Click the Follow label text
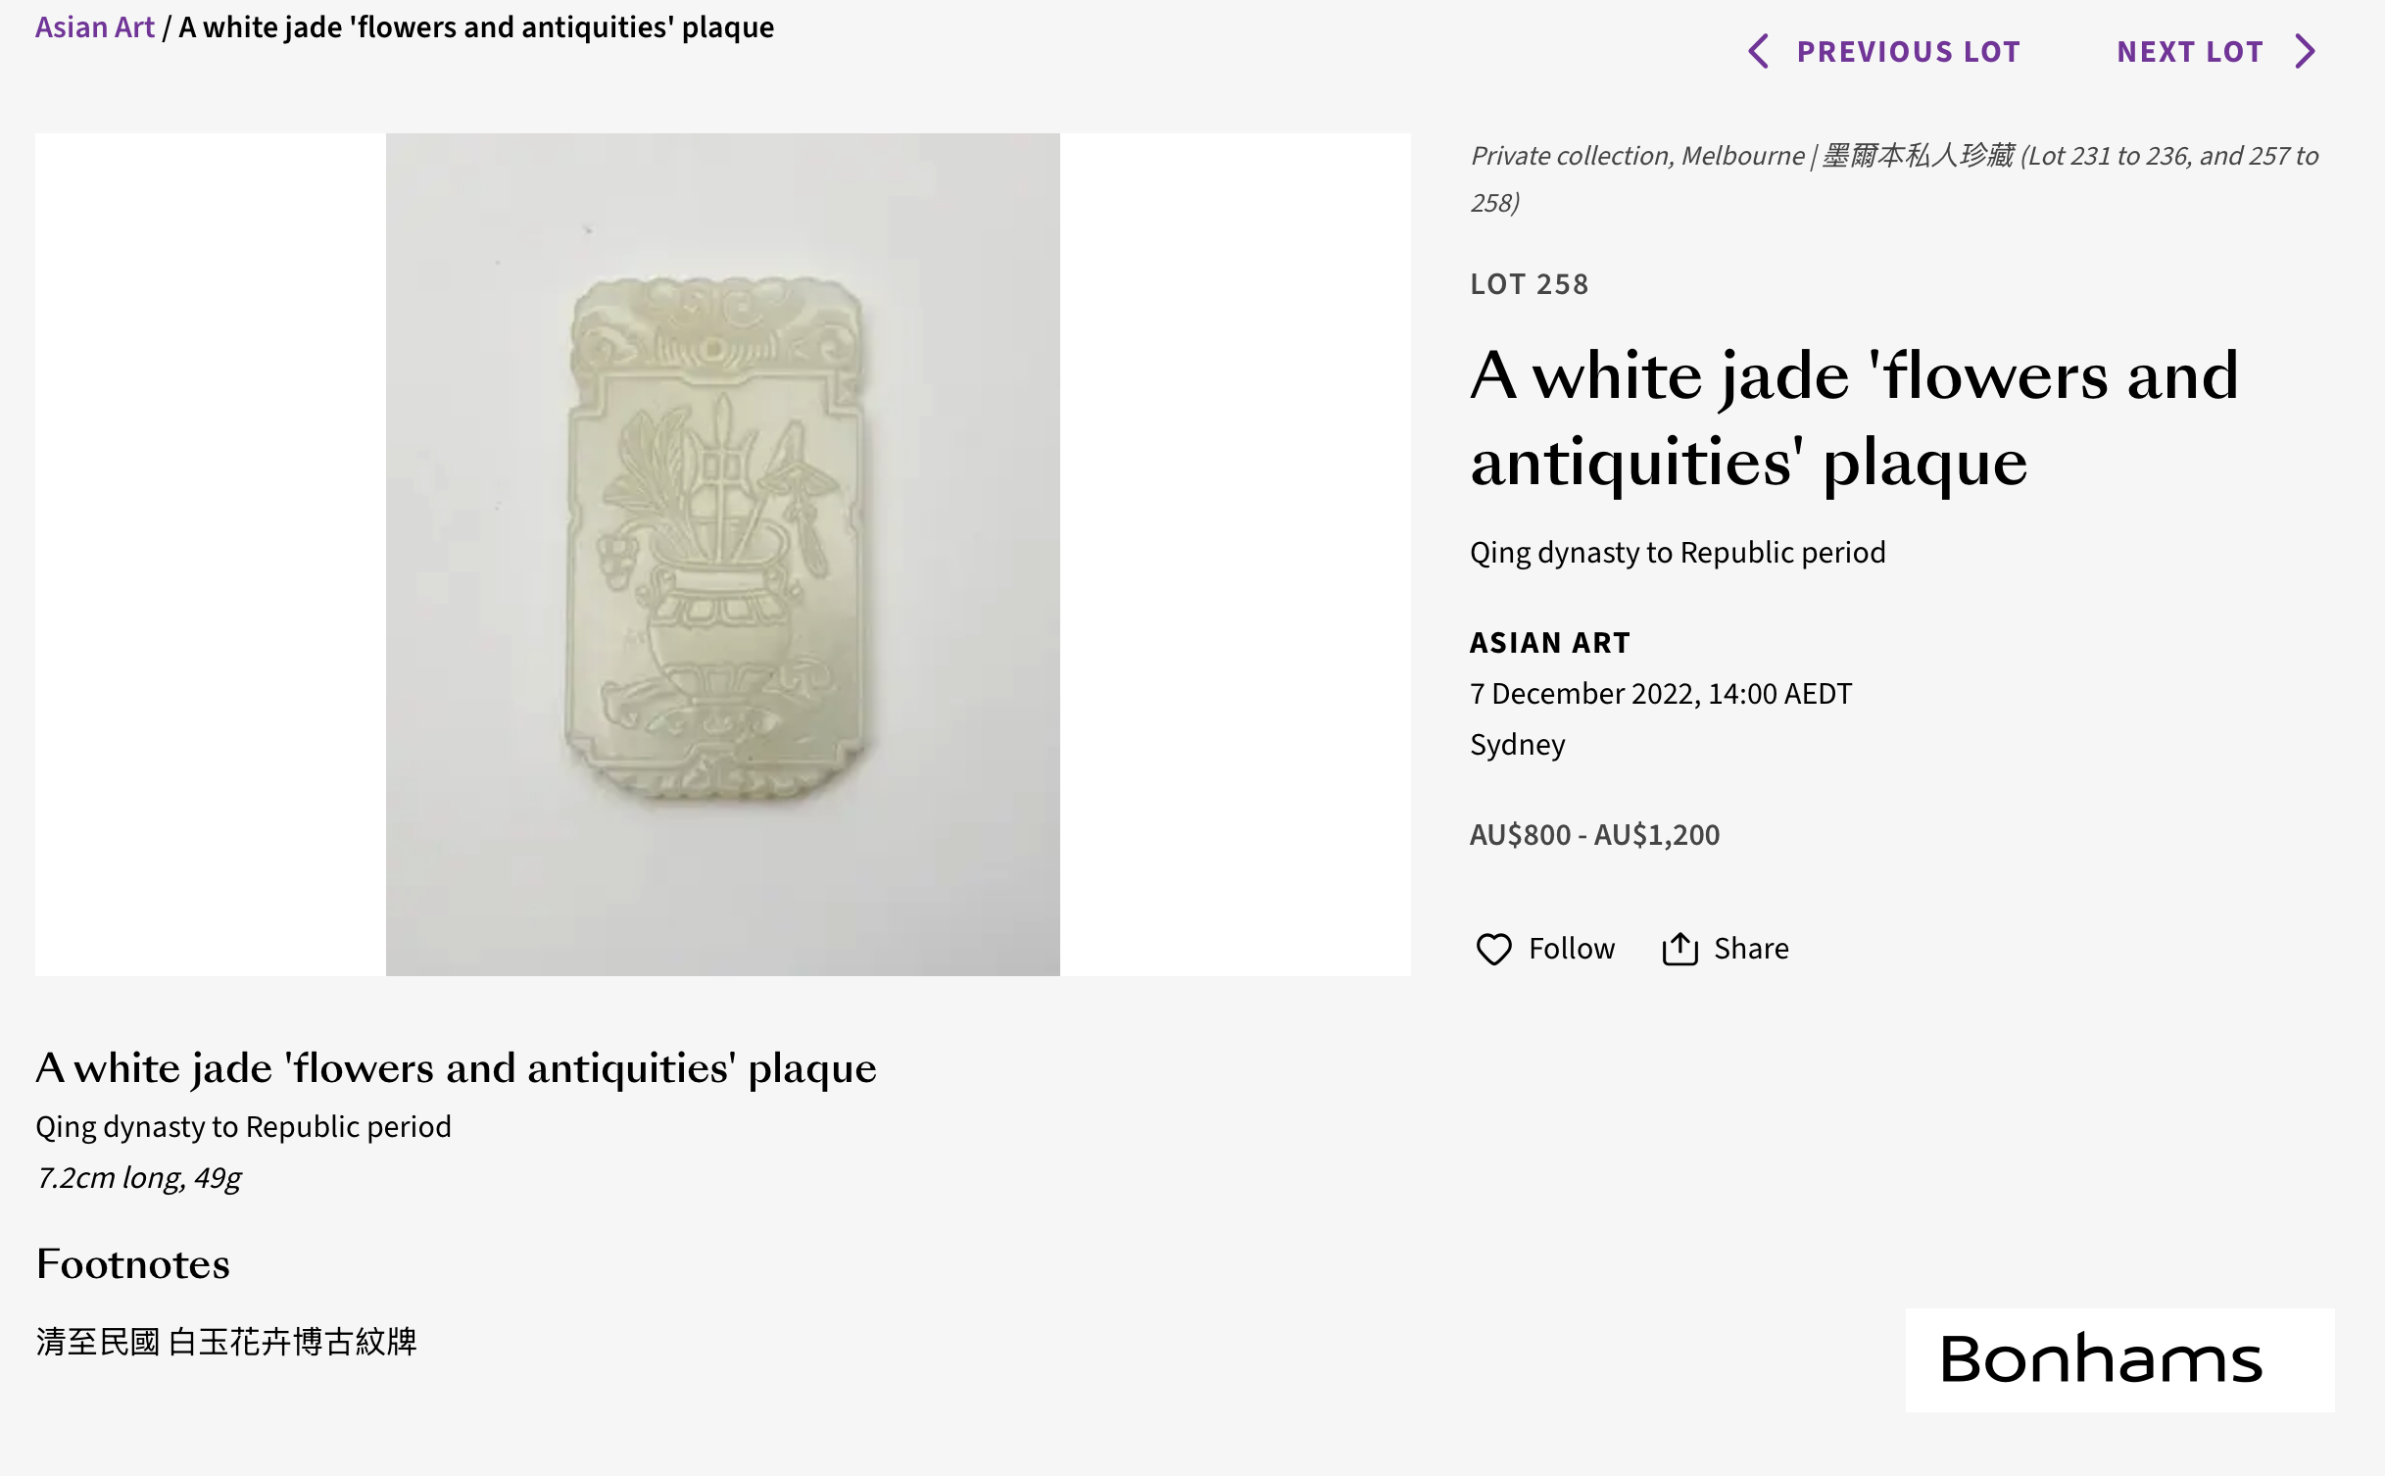2385x1476 pixels. point(1571,949)
